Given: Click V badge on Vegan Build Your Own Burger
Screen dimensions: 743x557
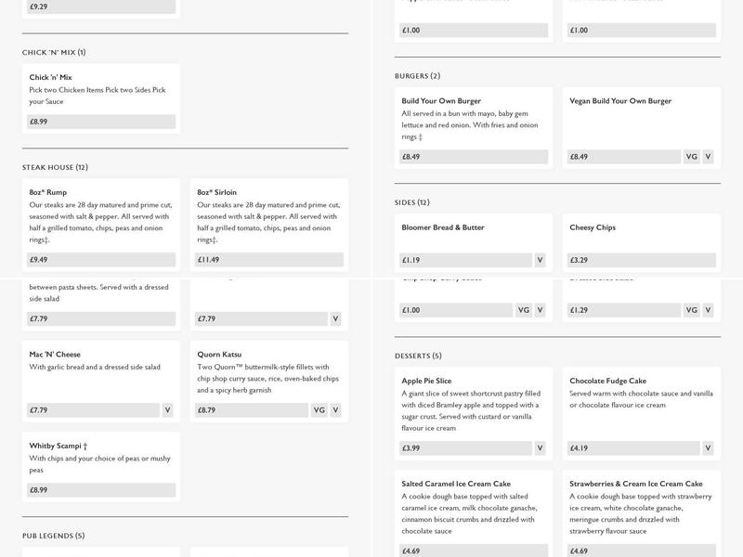Looking at the screenshot, I should 708,157.
